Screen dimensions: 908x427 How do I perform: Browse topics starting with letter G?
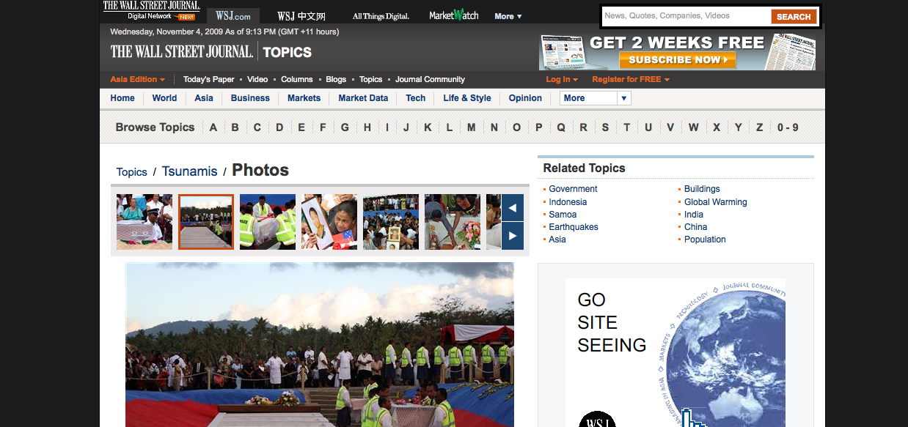[345, 127]
